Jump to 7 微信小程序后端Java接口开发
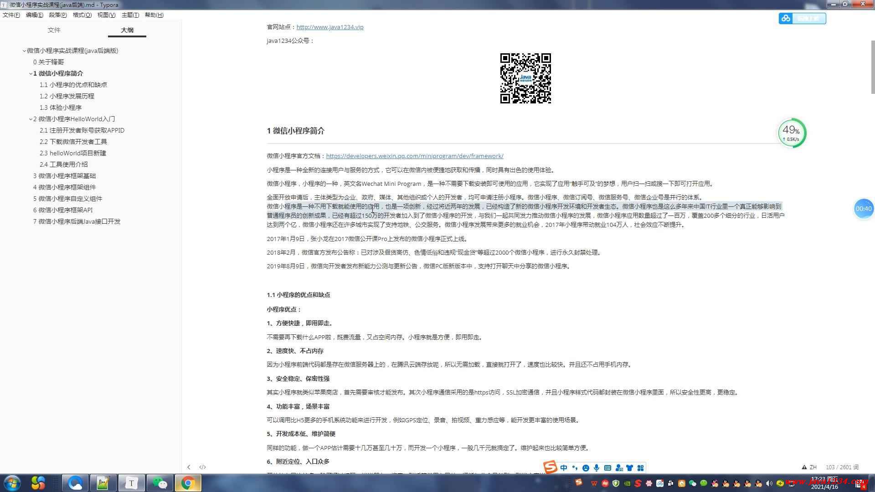 click(77, 221)
